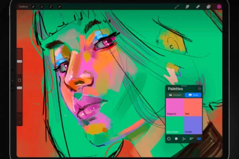
Task: Select the Smudge tool
Action: [x=187, y=7]
